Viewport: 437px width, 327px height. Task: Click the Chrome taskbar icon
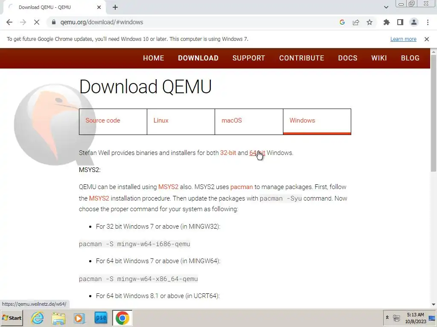point(122,318)
